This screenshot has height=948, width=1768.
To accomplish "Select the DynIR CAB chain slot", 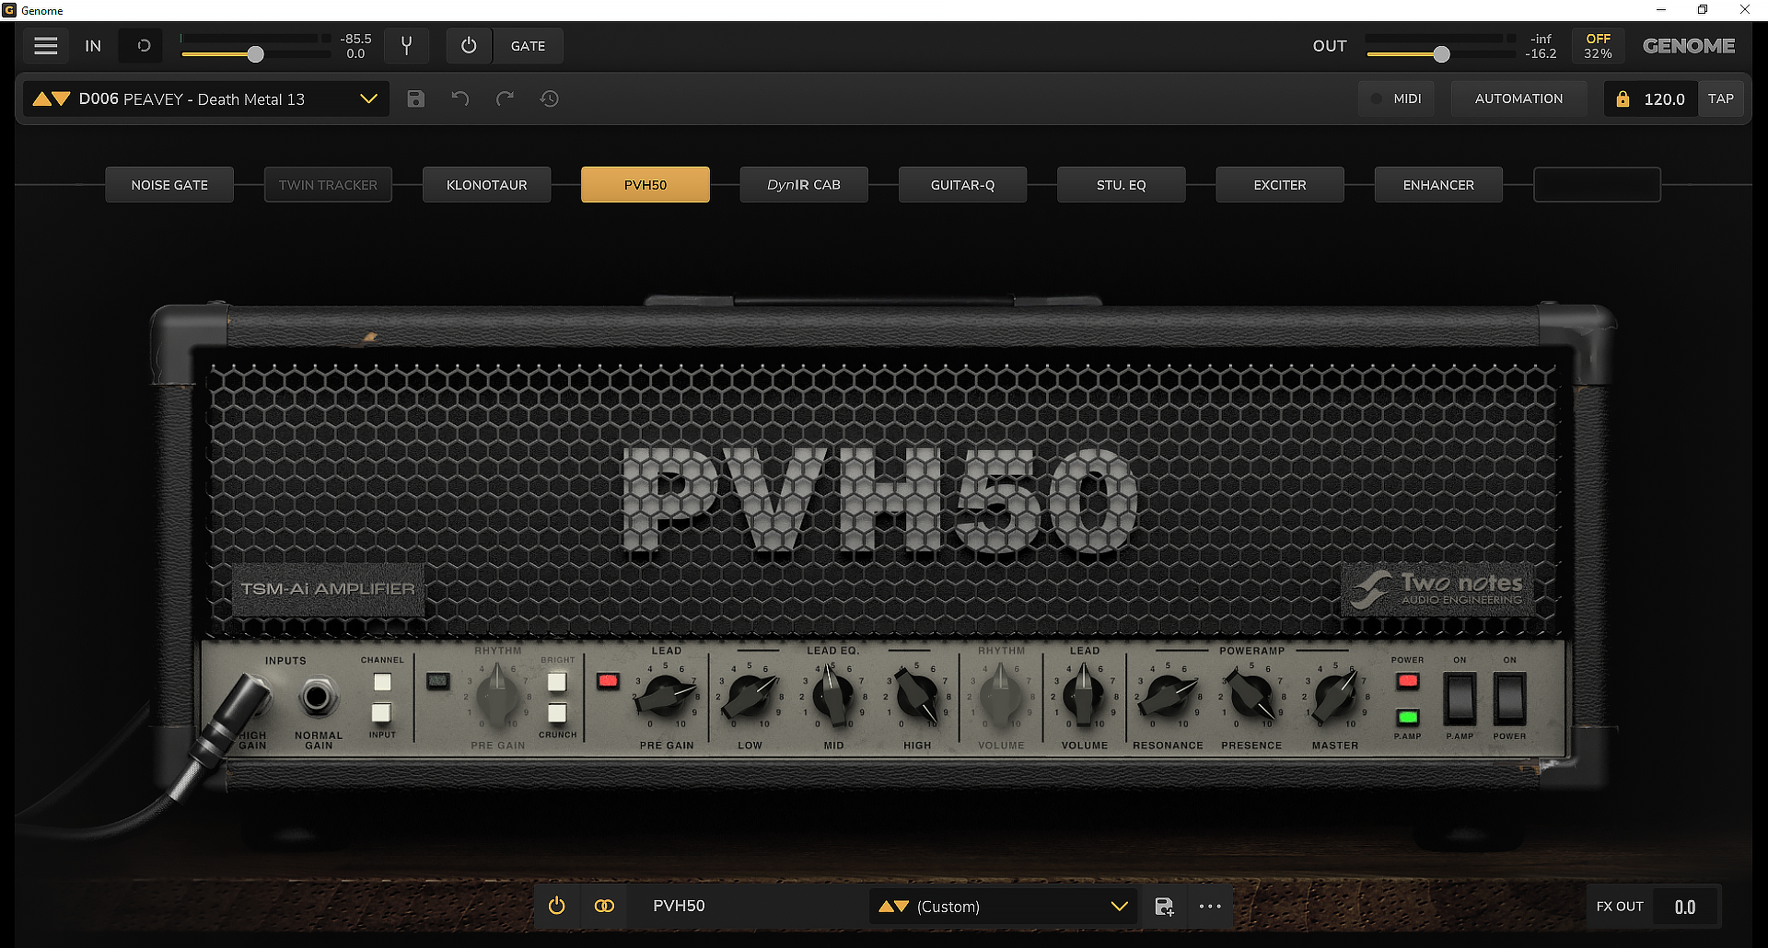I will (x=804, y=185).
